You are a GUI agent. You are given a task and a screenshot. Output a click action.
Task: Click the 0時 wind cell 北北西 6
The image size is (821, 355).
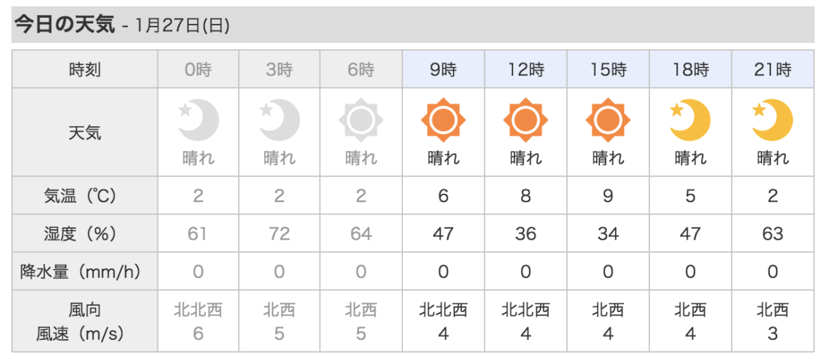pos(198,322)
